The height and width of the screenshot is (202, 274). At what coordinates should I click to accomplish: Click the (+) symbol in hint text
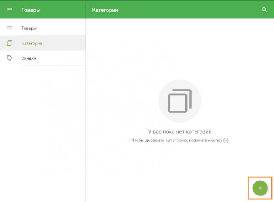click(226, 140)
